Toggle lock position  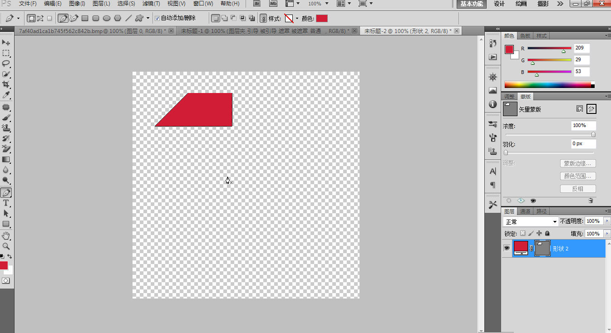[x=539, y=233]
